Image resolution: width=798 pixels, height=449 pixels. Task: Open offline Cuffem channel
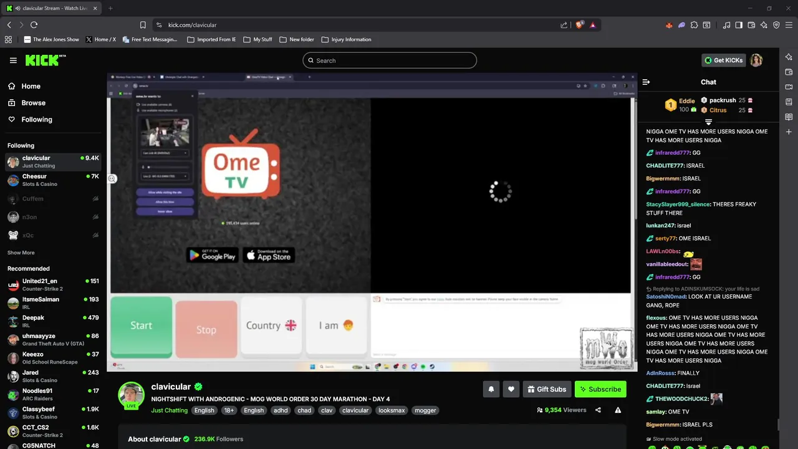(53, 199)
